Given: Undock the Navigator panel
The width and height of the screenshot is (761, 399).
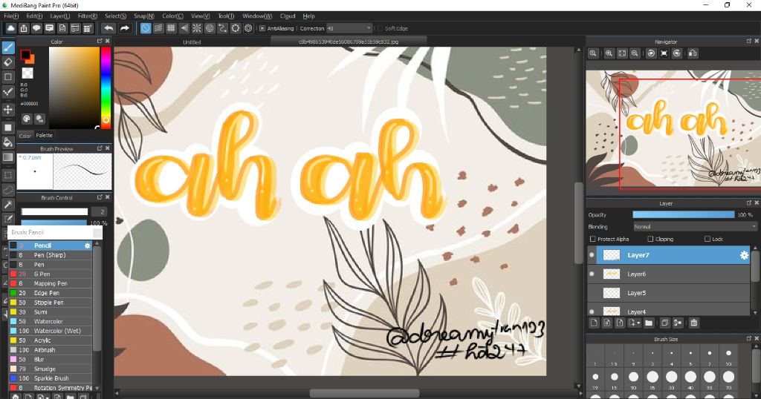Looking at the screenshot, I should click(x=749, y=41).
